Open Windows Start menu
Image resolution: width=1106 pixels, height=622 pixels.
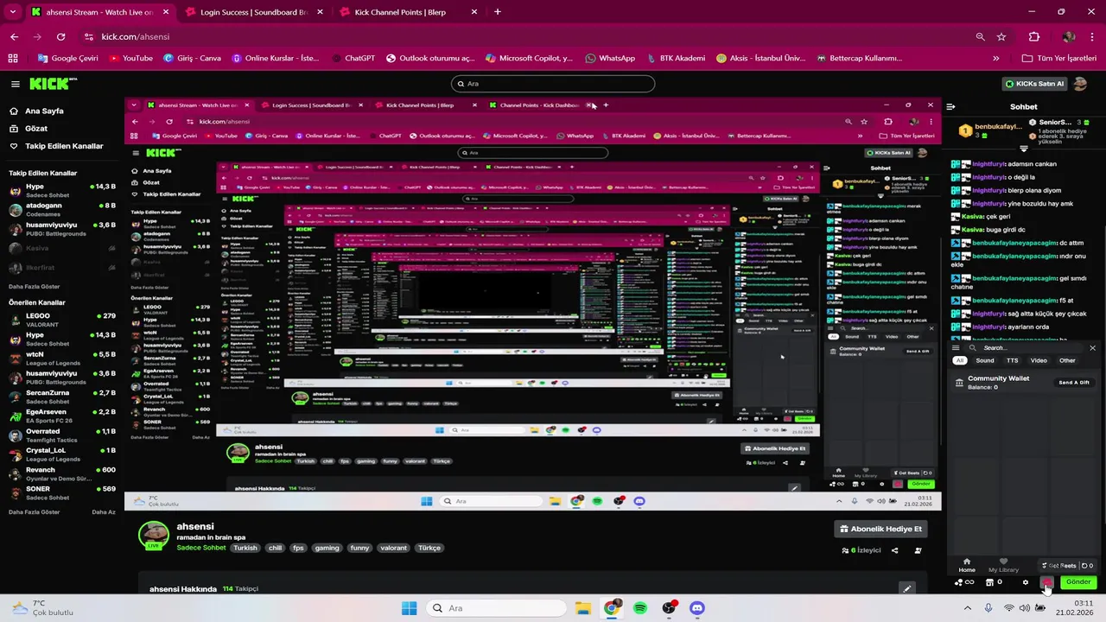click(409, 608)
